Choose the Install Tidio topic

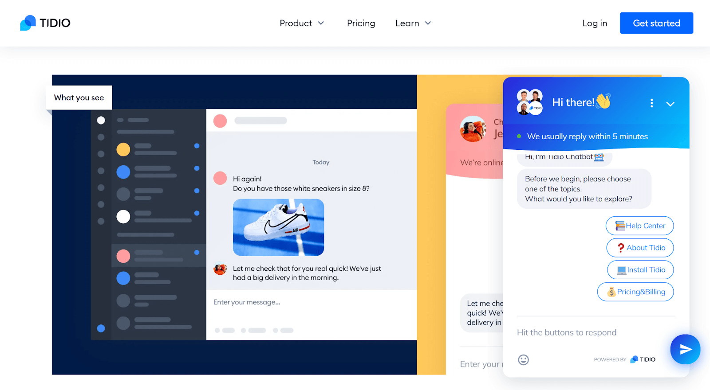[x=640, y=269]
